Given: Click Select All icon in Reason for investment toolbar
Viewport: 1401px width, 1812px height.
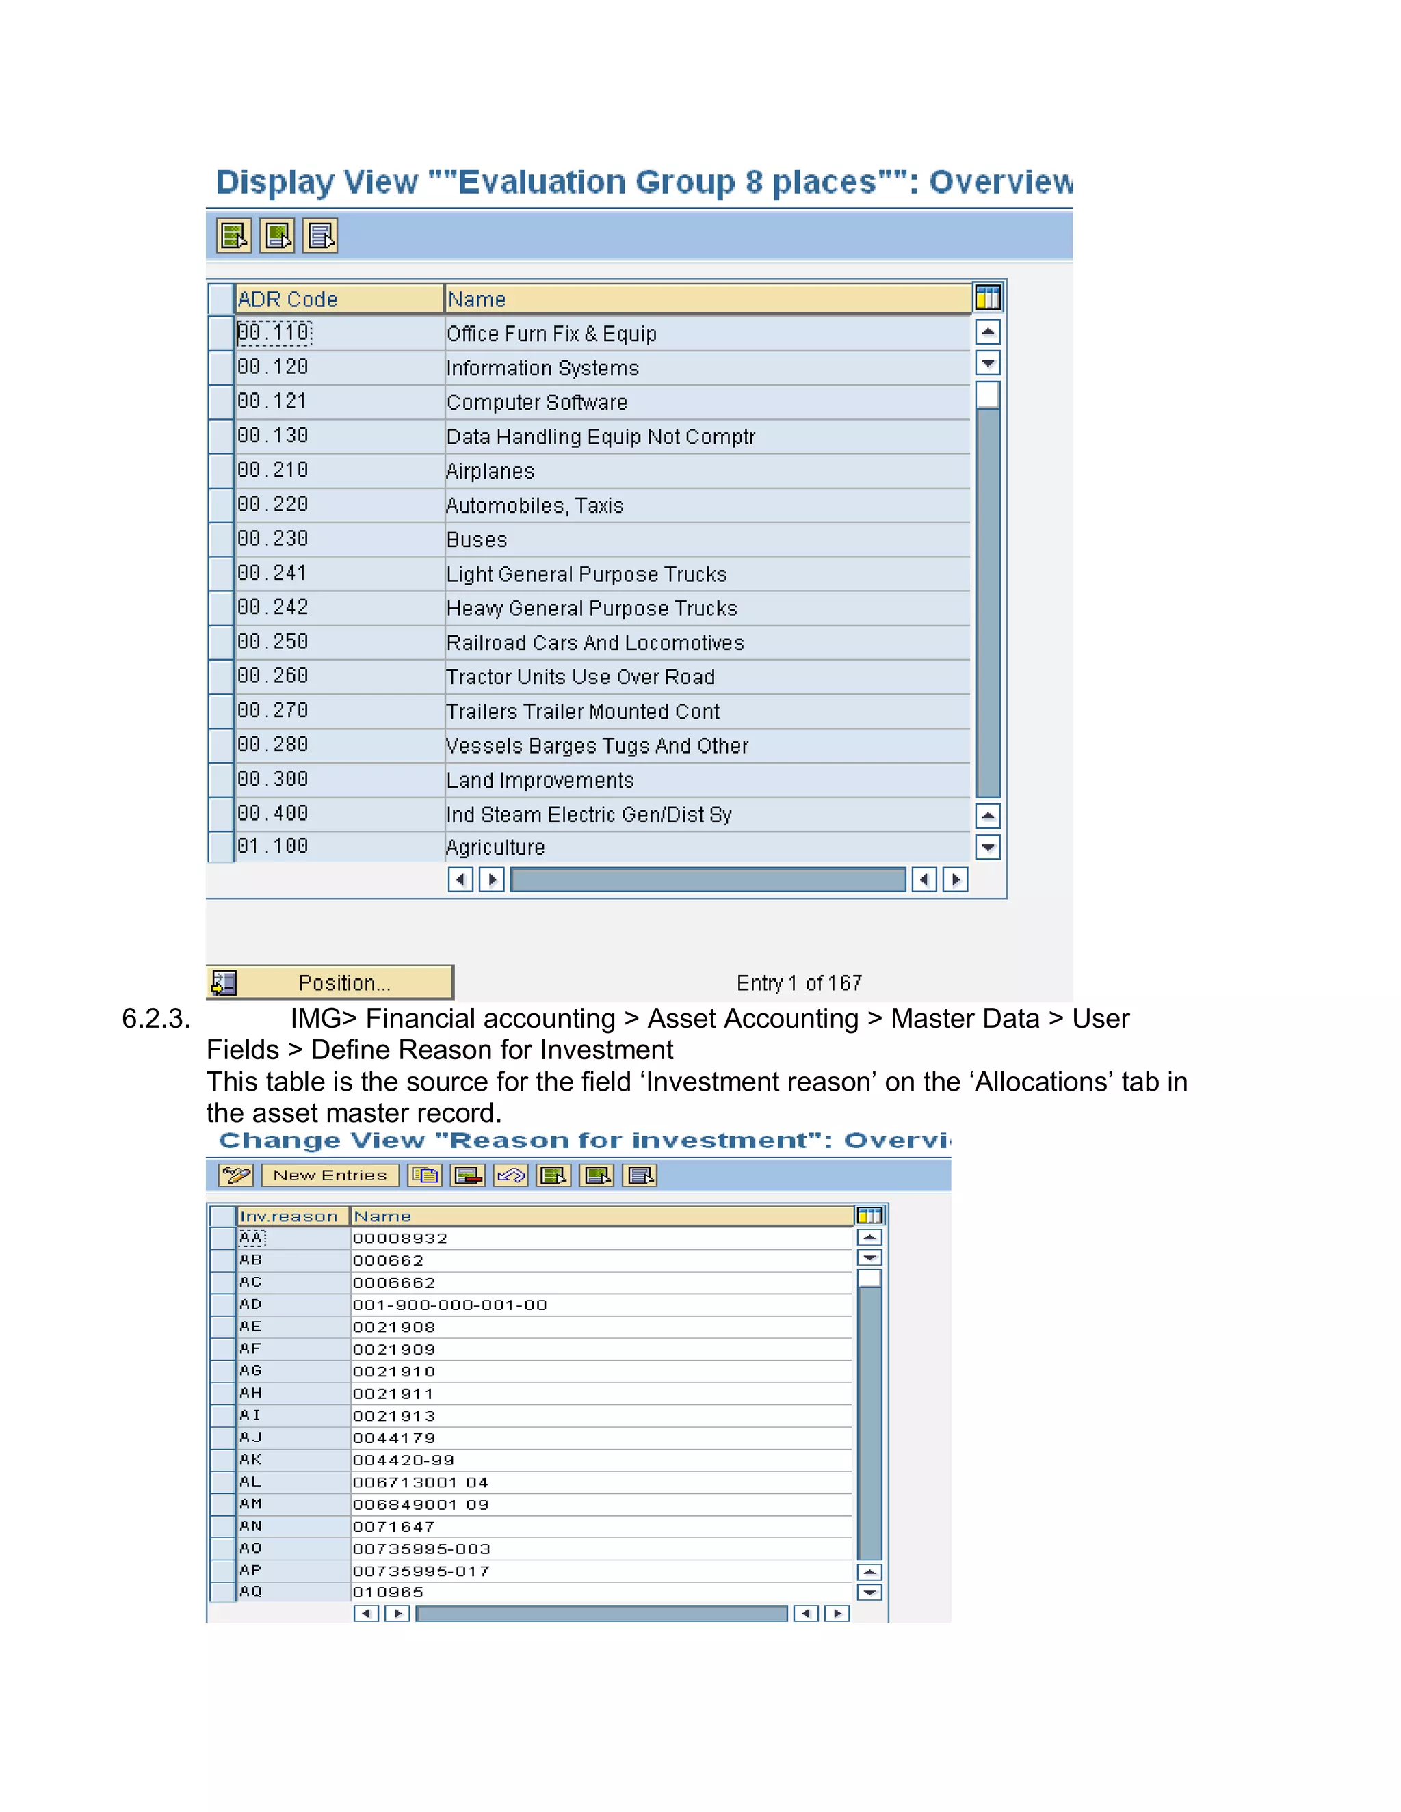Looking at the screenshot, I should point(553,1175).
